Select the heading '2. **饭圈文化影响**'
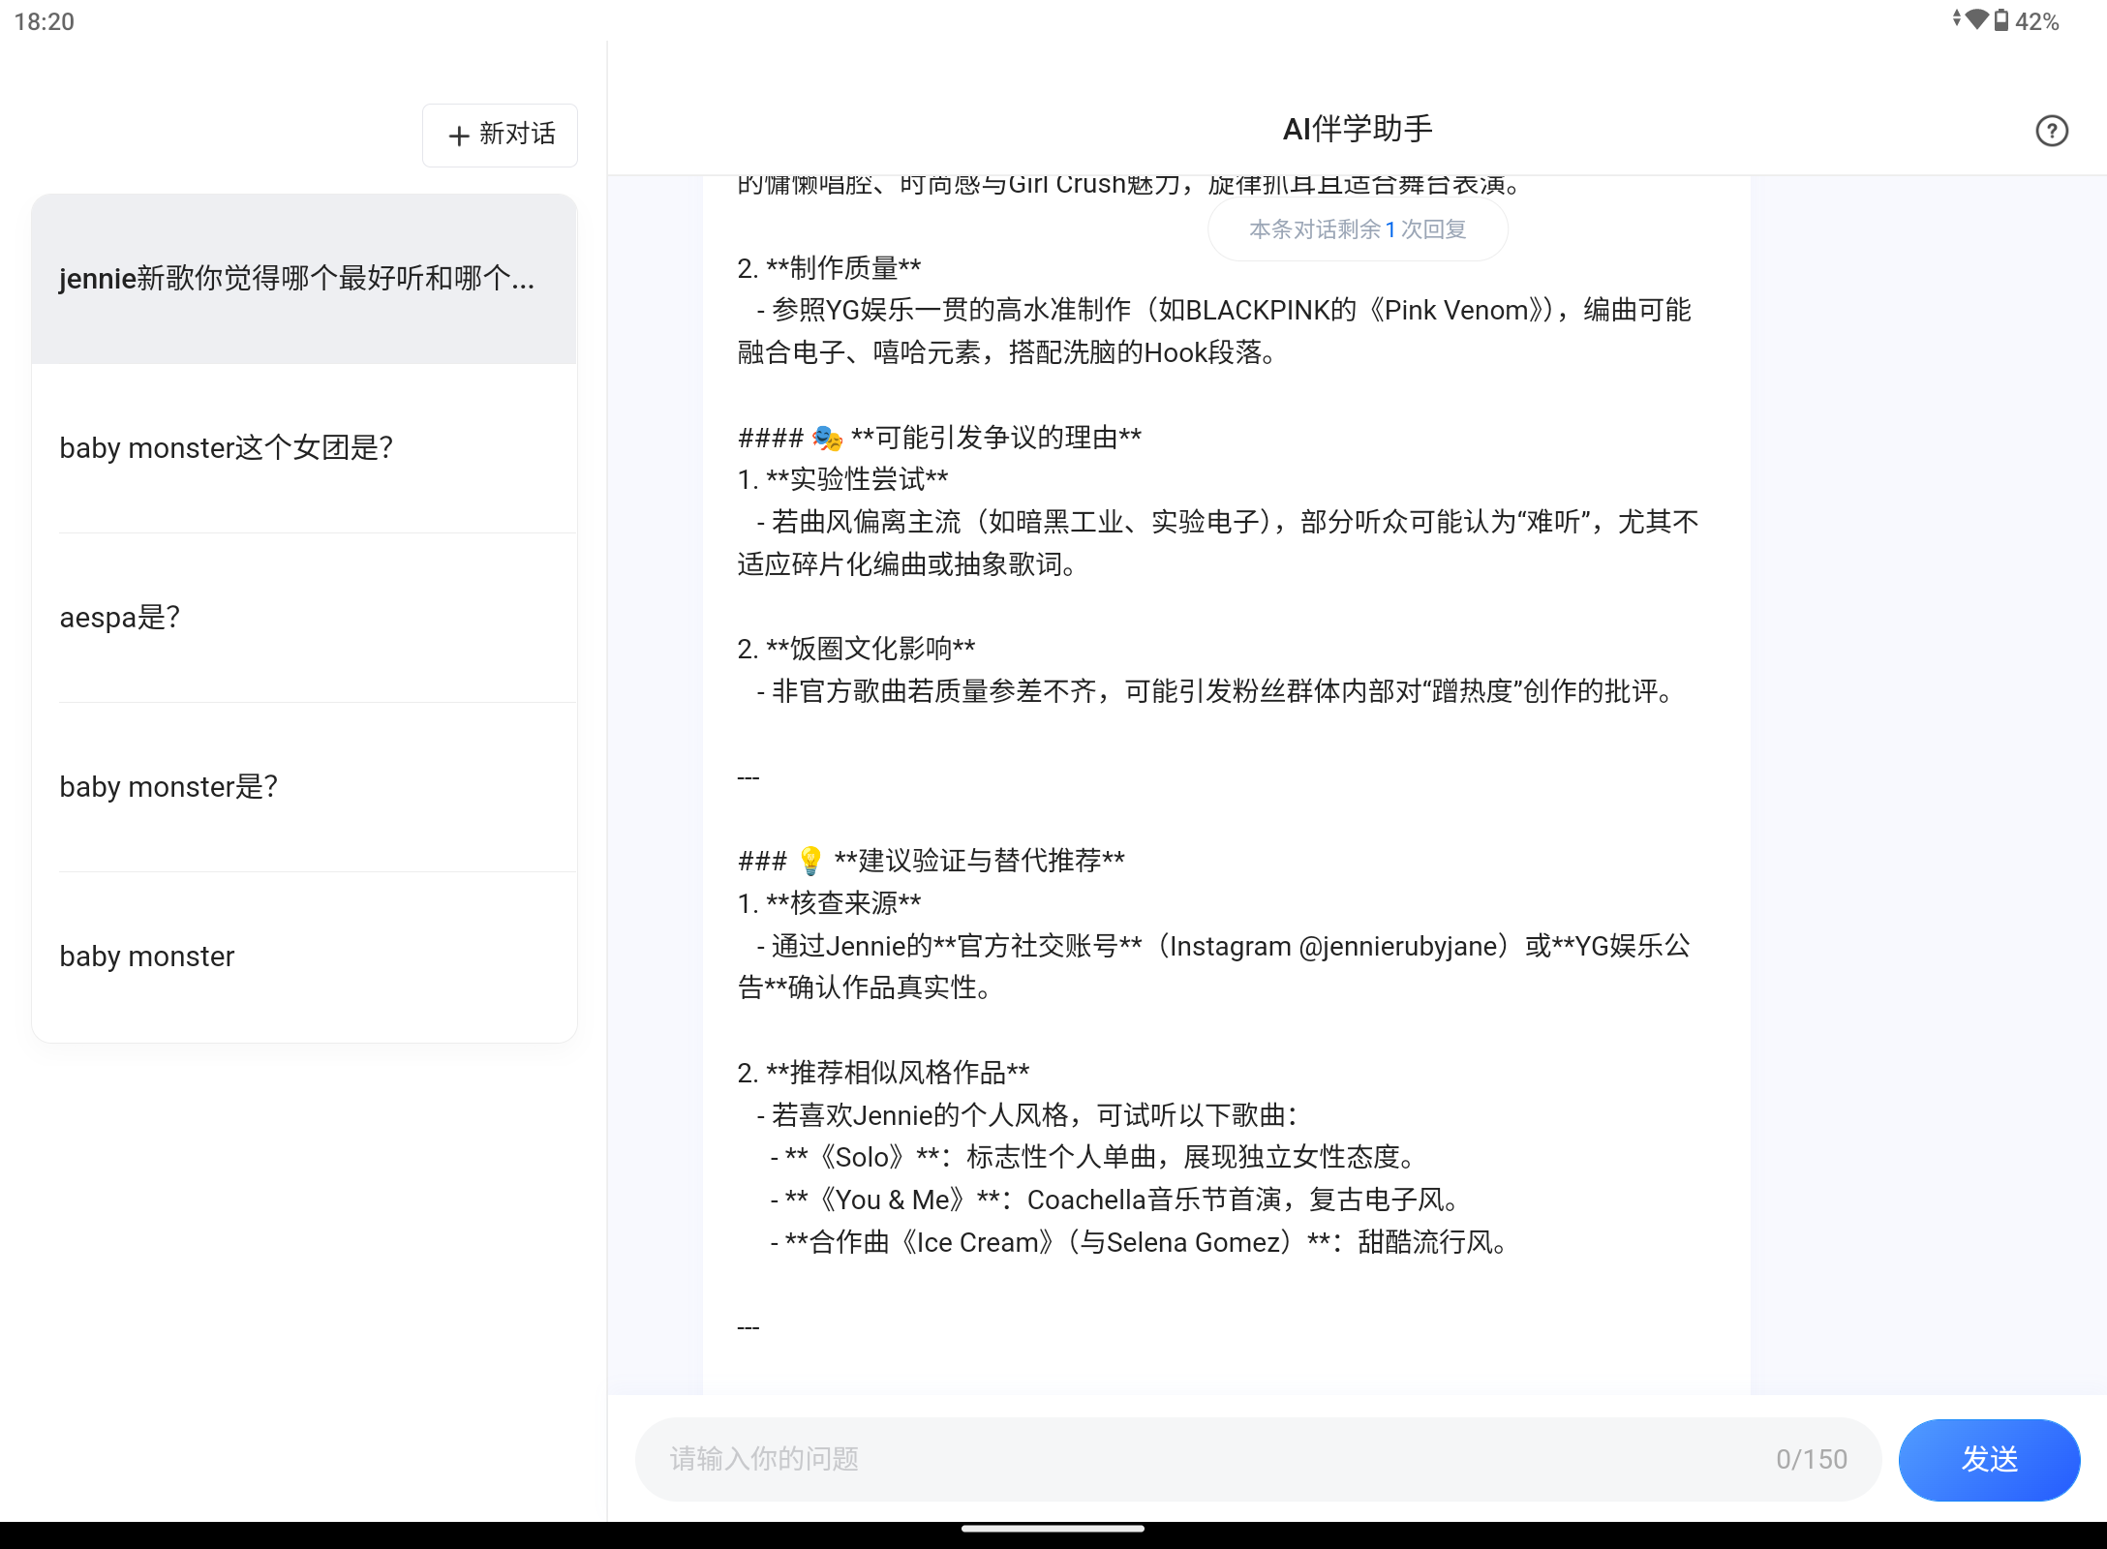The image size is (2107, 1549). click(856, 649)
